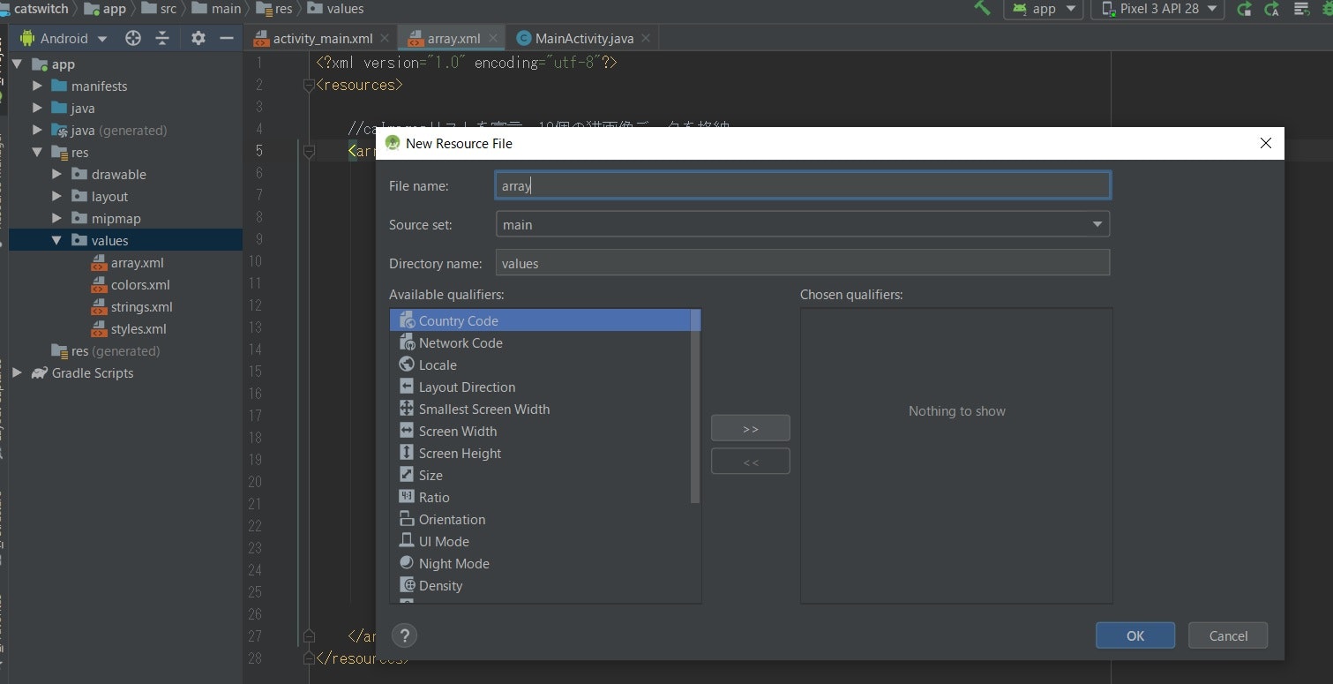The image size is (1333, 684).
Task: Expand the java (generated) folder arrow
Action: pyautogui.click(x=37, y=130)
